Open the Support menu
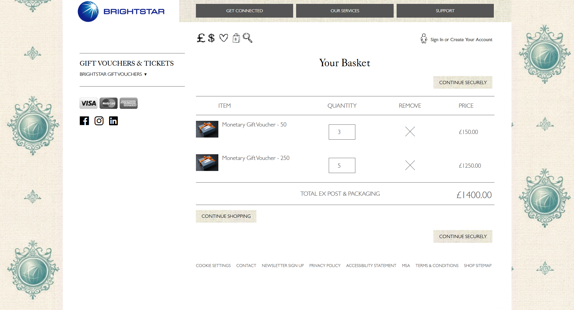Screen dimensions: 574x310 445,10
